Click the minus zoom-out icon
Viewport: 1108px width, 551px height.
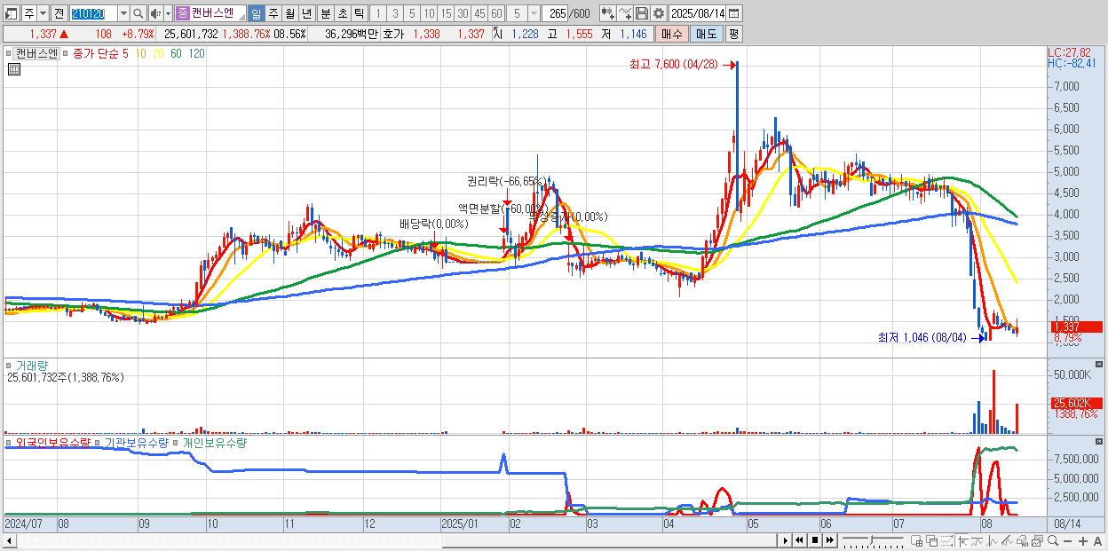(x=1067, y=540)
